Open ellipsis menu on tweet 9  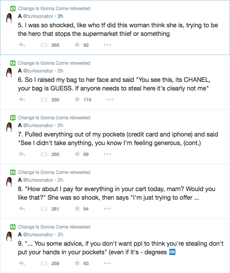(107, 263)
